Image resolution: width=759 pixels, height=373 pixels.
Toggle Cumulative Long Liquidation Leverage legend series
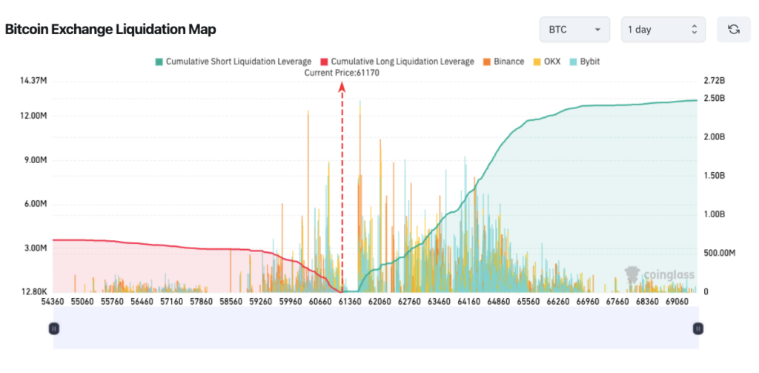(397, 62)
